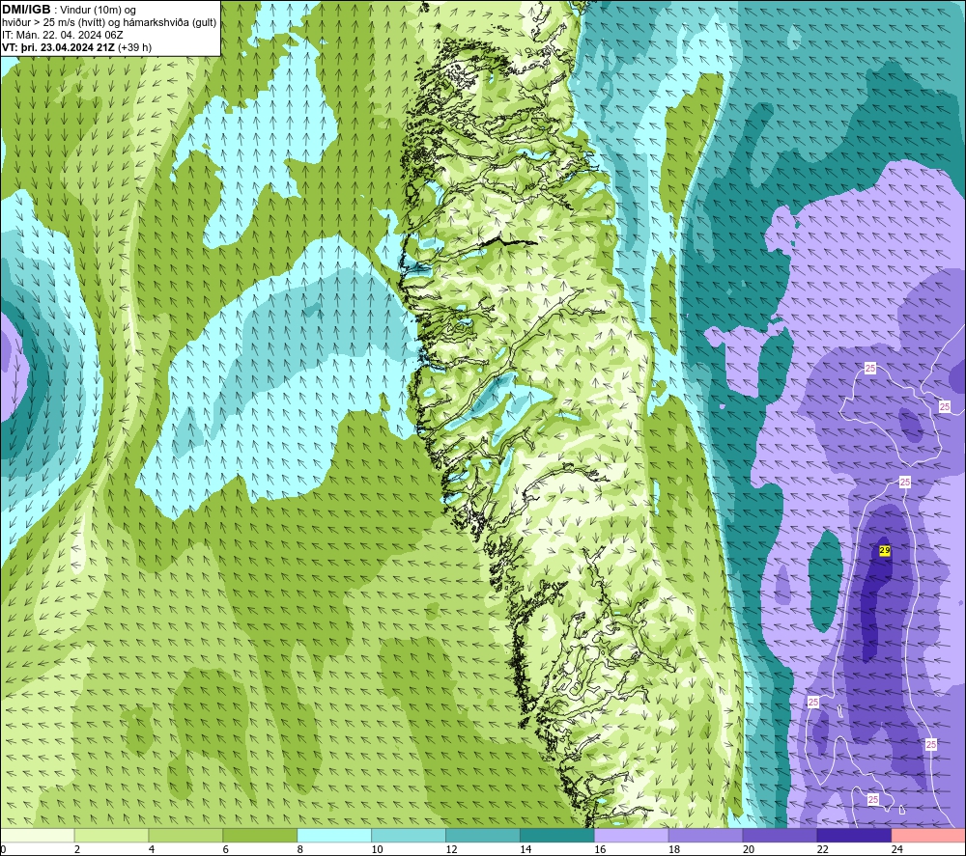
Task: Click the yellow '29' maximum gust label
Action: point(885,550)
